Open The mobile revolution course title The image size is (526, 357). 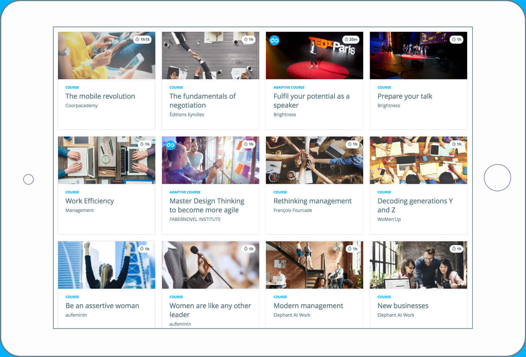click(100, 96)
